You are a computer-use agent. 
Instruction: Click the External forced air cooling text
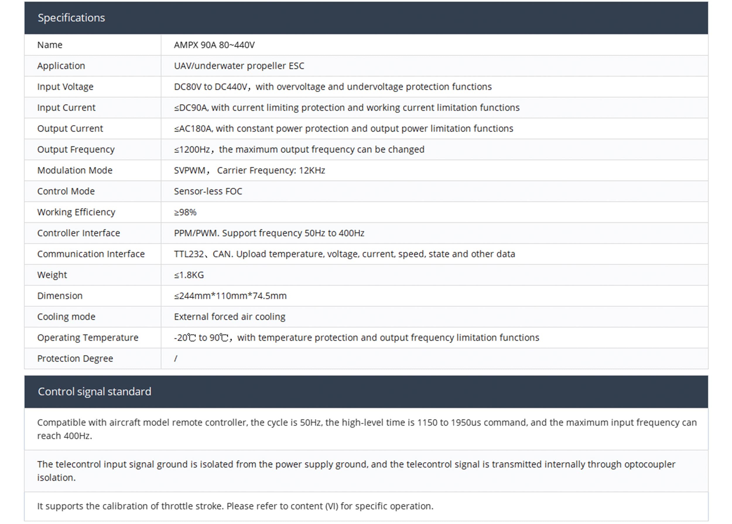[230, 317]
